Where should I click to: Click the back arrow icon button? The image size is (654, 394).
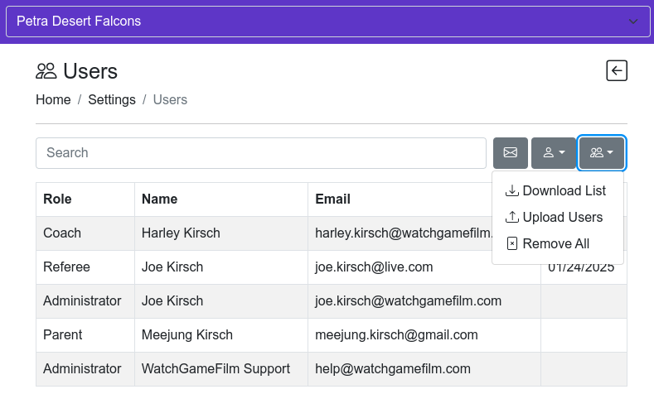(x=617, y=71)
